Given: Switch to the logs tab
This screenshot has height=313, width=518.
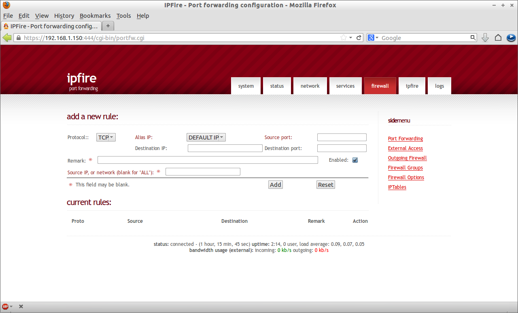Looking at the screenshot, I should coord(439,86).
